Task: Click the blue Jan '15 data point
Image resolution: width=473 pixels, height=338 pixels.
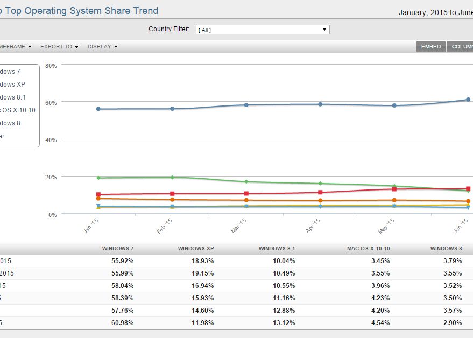Action: pos(98,109)
